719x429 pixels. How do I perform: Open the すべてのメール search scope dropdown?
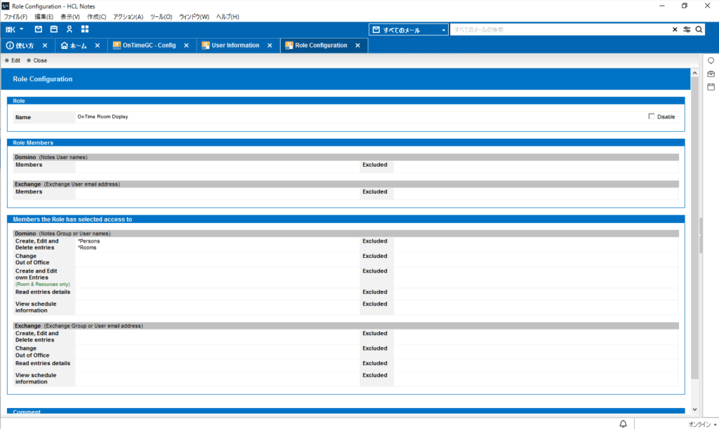409,30
